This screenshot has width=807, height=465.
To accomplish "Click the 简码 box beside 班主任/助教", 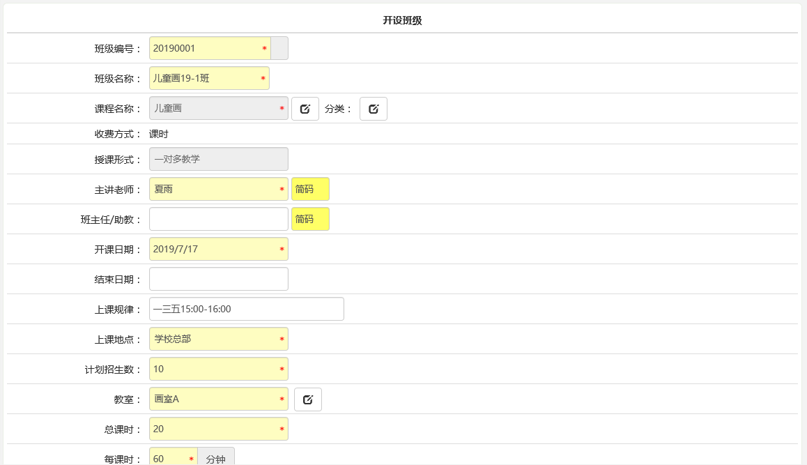I will coord(310,219).
